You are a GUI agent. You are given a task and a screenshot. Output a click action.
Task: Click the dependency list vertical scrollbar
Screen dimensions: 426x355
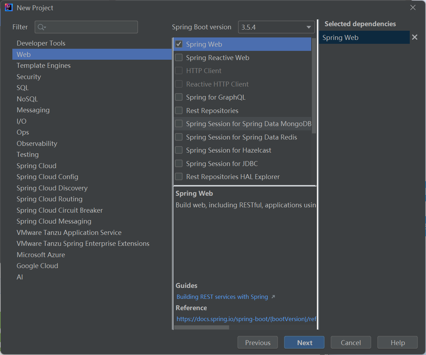coord(314,85)
